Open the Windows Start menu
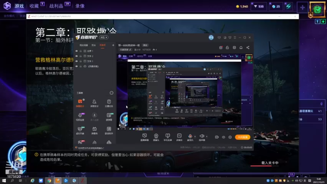The height and width of the screenshot is (184, 327). [x=4, y=180]
